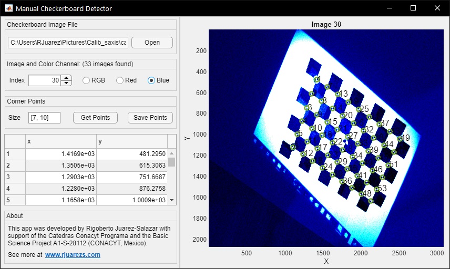Click the checkerboard file path field
Image resolution: width=450 pixels, height=269 pixels.
68,43
